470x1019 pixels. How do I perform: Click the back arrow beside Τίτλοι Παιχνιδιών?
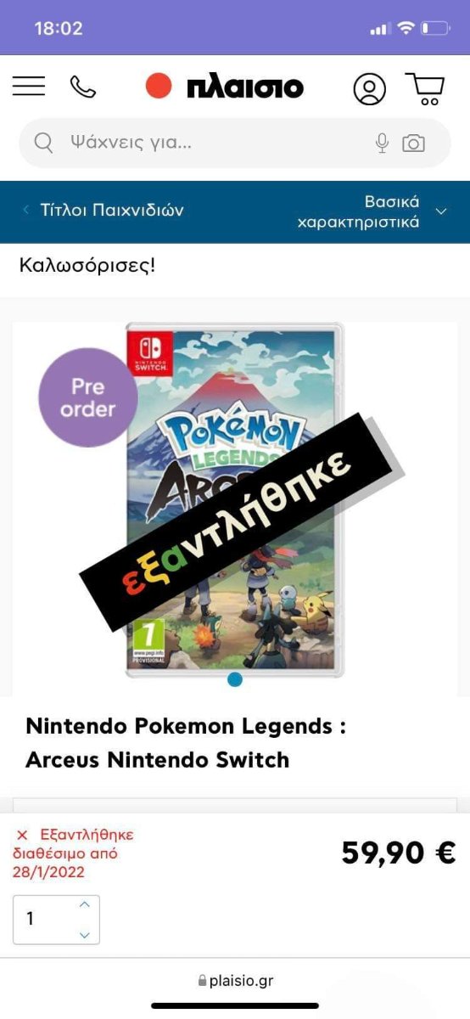pos(25,210)
